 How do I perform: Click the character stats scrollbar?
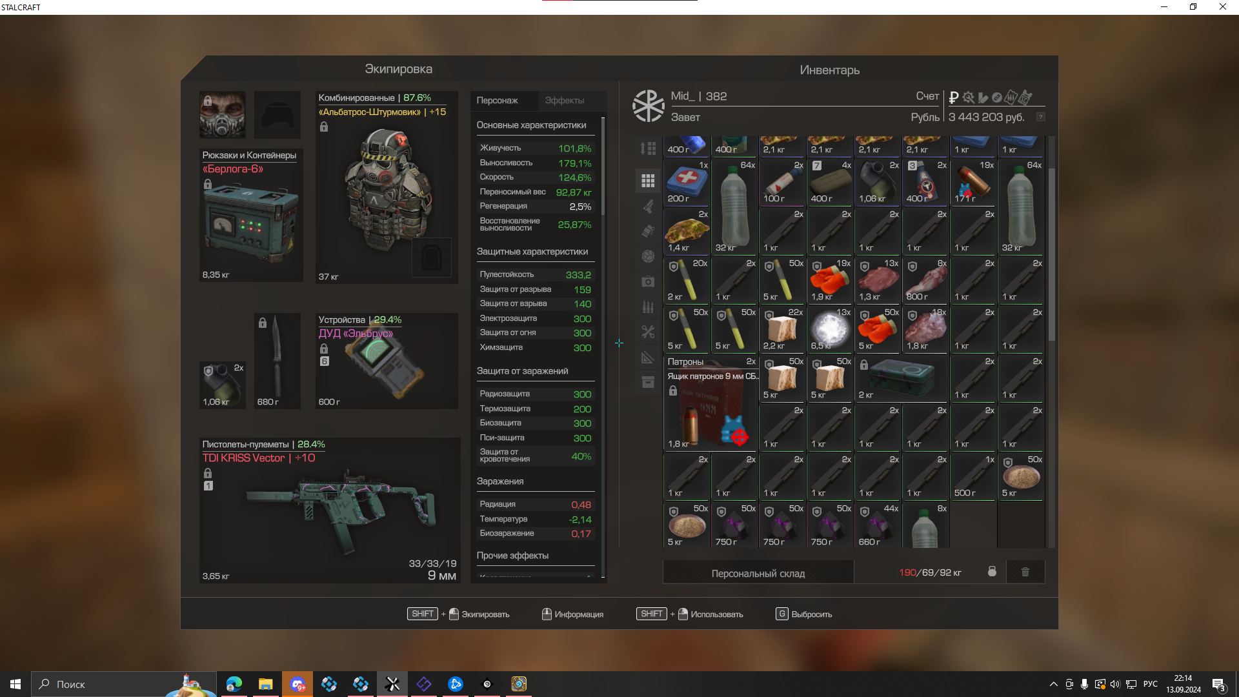coord(603,167)
